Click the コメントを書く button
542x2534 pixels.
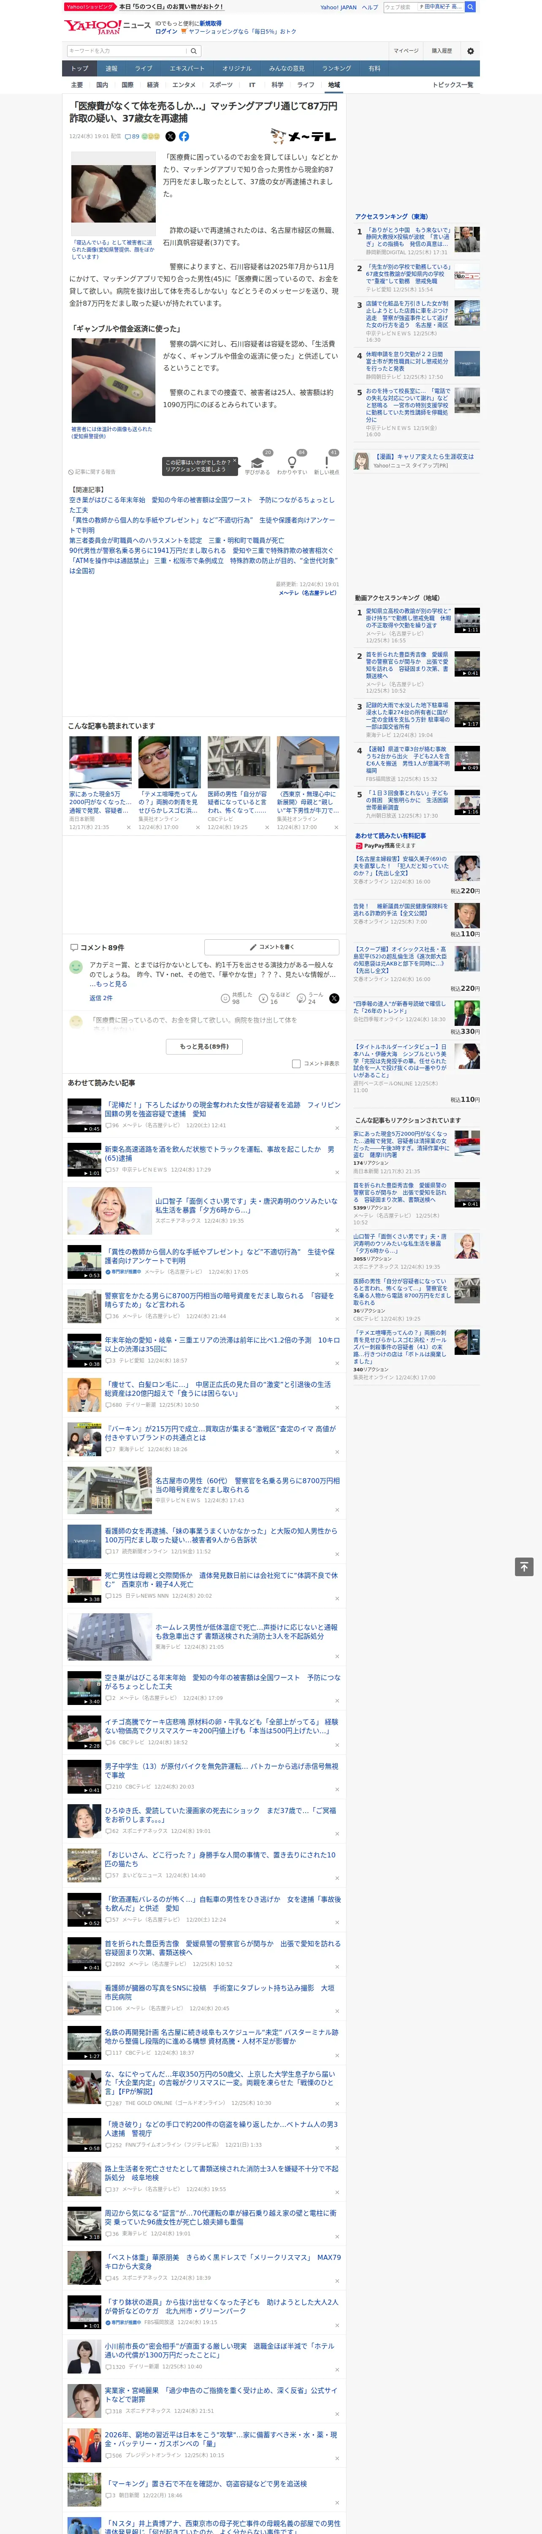tap(272, 946)
